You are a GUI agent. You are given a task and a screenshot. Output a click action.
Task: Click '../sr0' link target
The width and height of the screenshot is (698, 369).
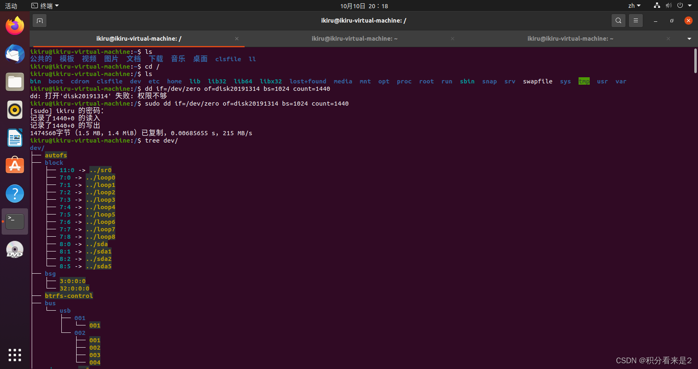click(100, 170)
